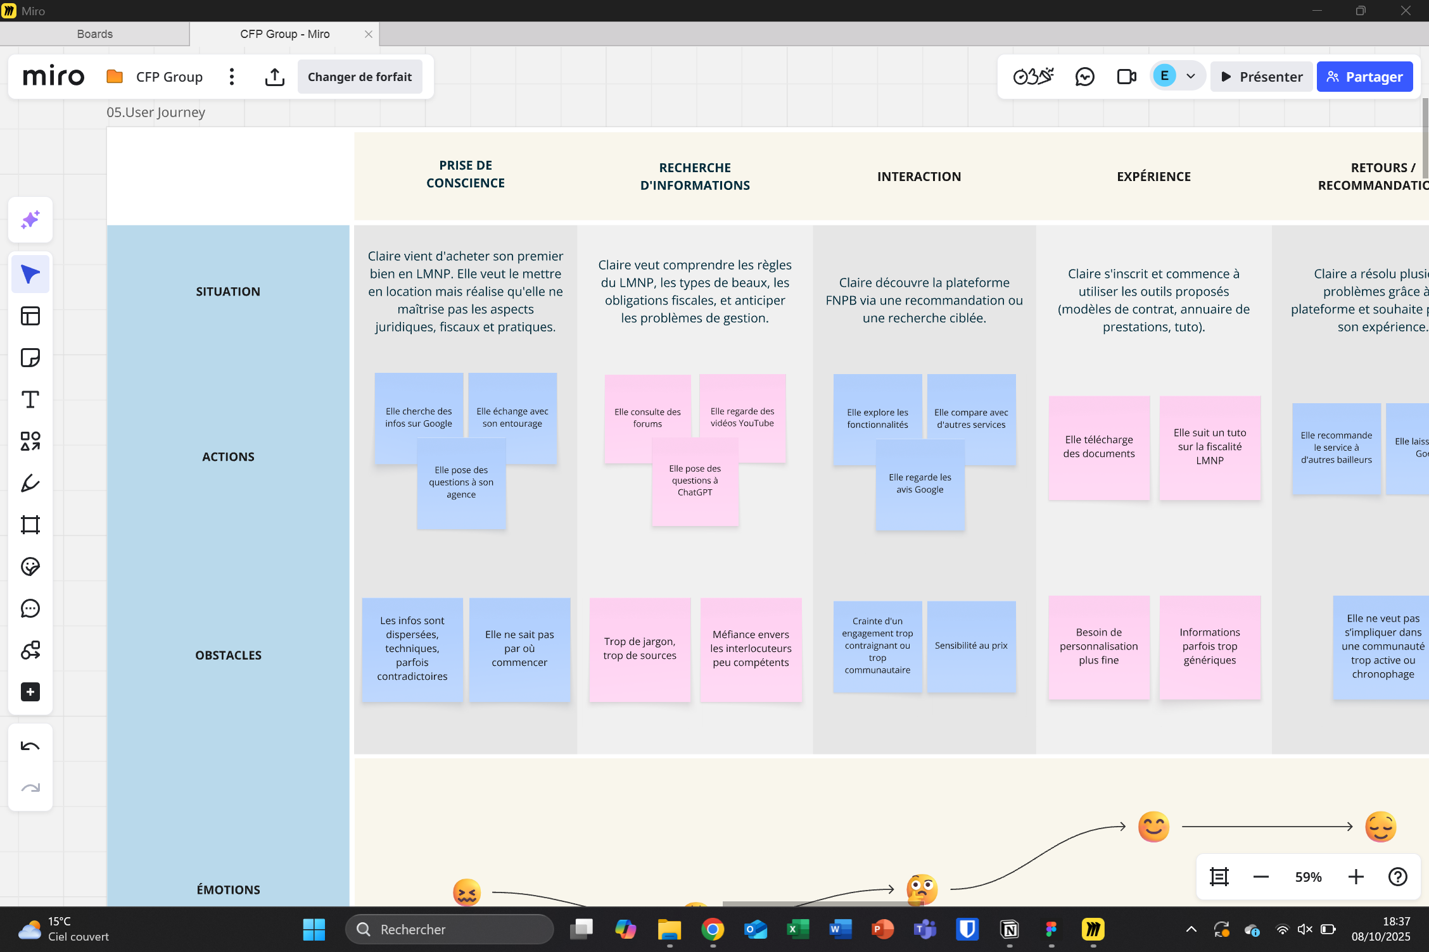Zoom in with the plus button
Viewport: 1429px width, 952px height.
pos(1356,877)
